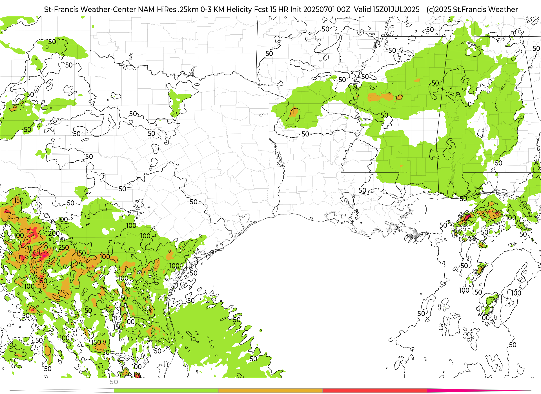Screen dimensions: 541x394
Task: Click "Init 20250701 00Z" in the title
Action: point(320,10)
